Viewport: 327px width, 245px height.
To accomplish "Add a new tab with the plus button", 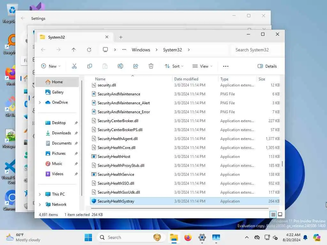I will click(x=121, y=37).
